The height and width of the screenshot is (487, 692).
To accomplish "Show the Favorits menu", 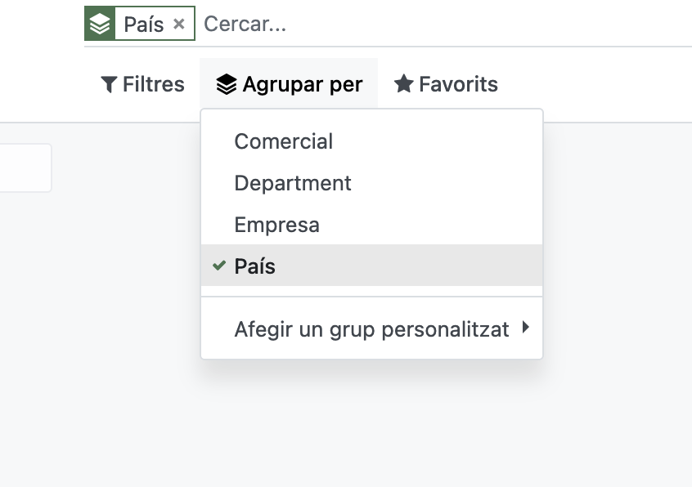I will click(x=447, y=84).
